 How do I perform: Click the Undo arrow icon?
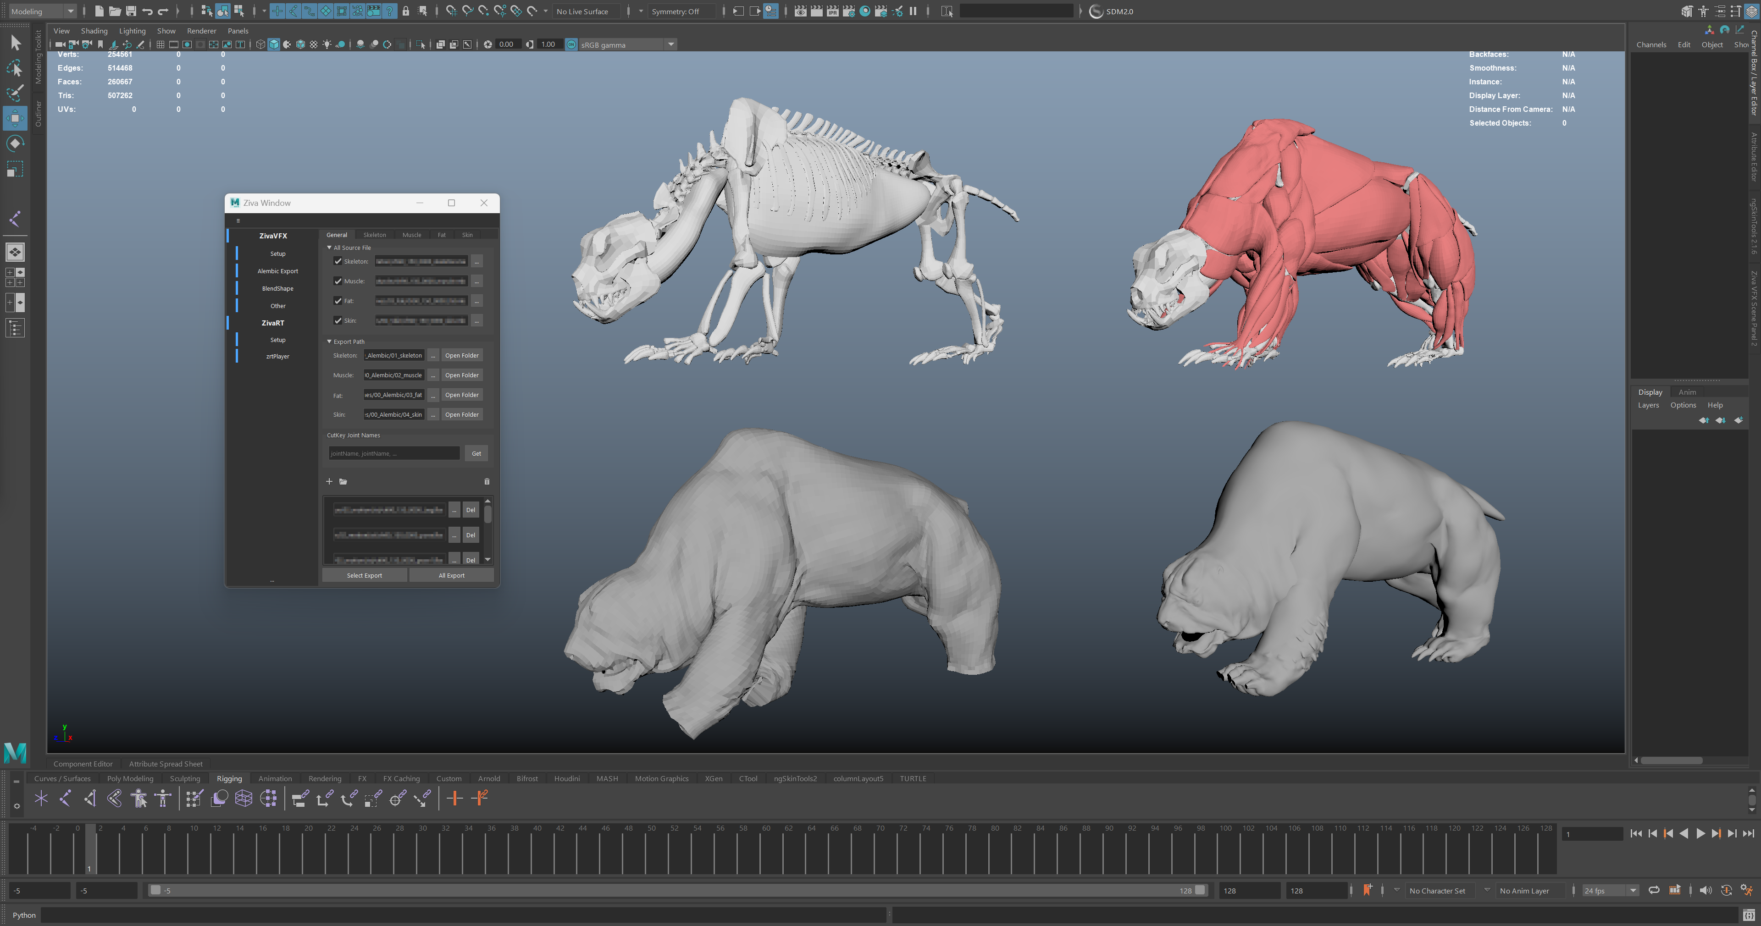pos(147,11)
